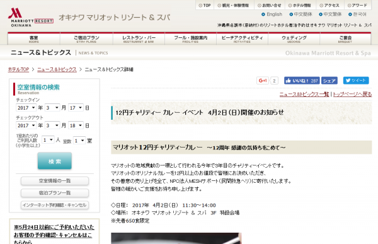Switch language to 中文繁体
Screen dimensions: 378x244
[x=330, y=15]
